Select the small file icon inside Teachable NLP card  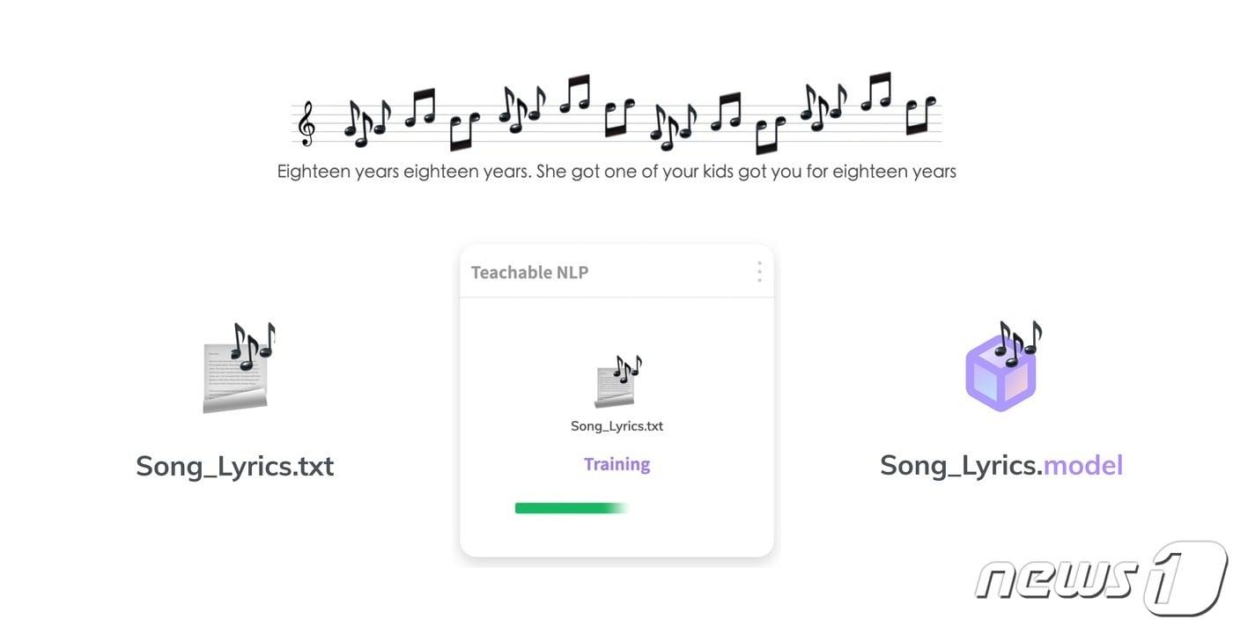pyautogui.click(x=616, y=381)
